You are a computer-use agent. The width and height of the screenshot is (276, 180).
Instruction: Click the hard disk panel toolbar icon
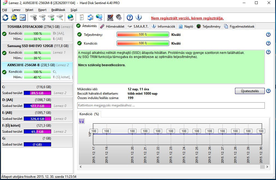tap(23, 18)
